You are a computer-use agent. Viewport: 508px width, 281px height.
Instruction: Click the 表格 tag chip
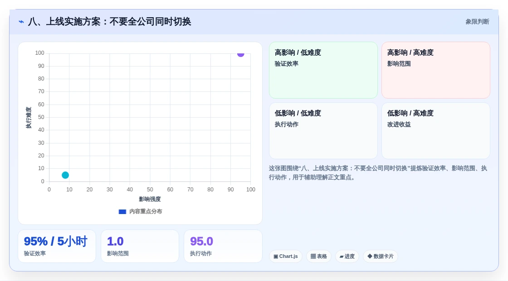[x=319, y=257]
